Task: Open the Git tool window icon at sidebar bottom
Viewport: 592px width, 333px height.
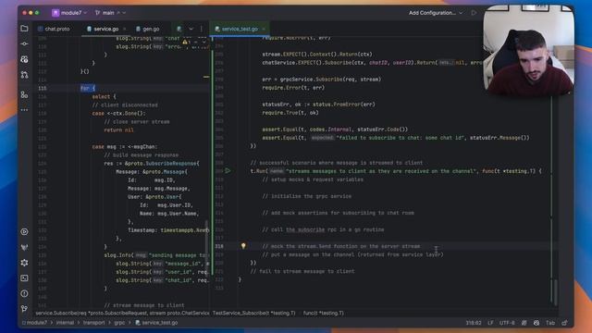Action: click(x=25, y=309)
